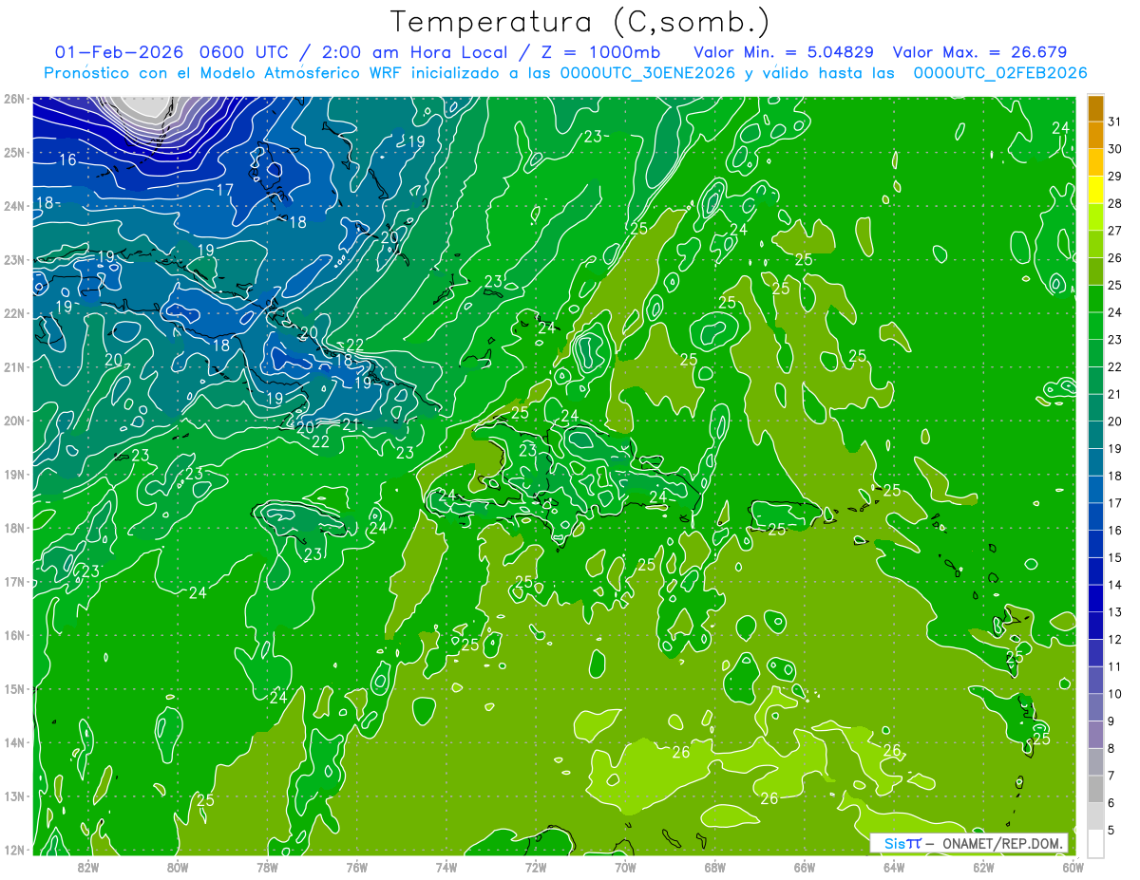The width and height of the screenshot is (1140, 880).
Task: Click the longitude label '76W'
Action: (357, 867)
